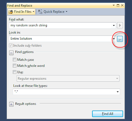Image resolution: width=132 pixels, height=121 pixels.
Task: Close the Find and Replace window
Action: point(122,5)
